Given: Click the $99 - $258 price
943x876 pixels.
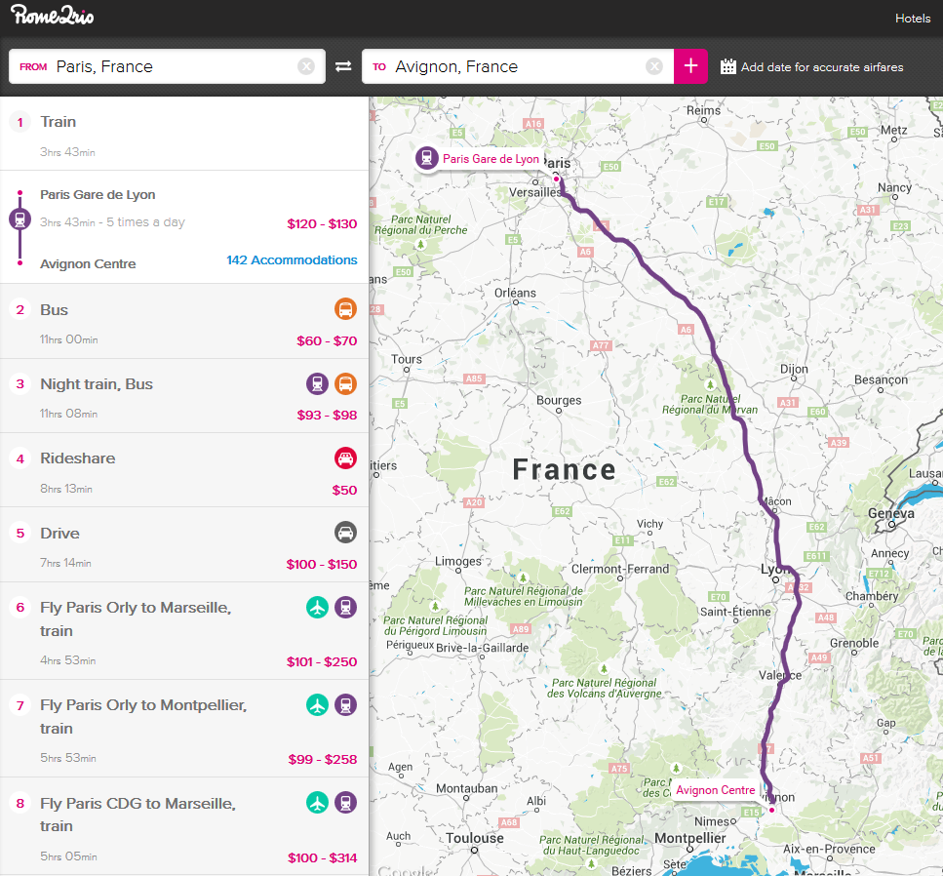Looking at the screenshot, I should pos(323,759).
